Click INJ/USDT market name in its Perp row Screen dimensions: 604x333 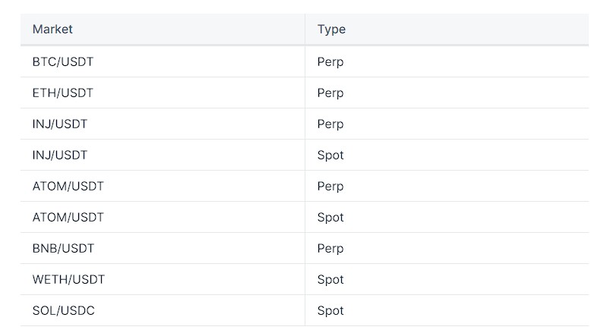click(60, 124)
